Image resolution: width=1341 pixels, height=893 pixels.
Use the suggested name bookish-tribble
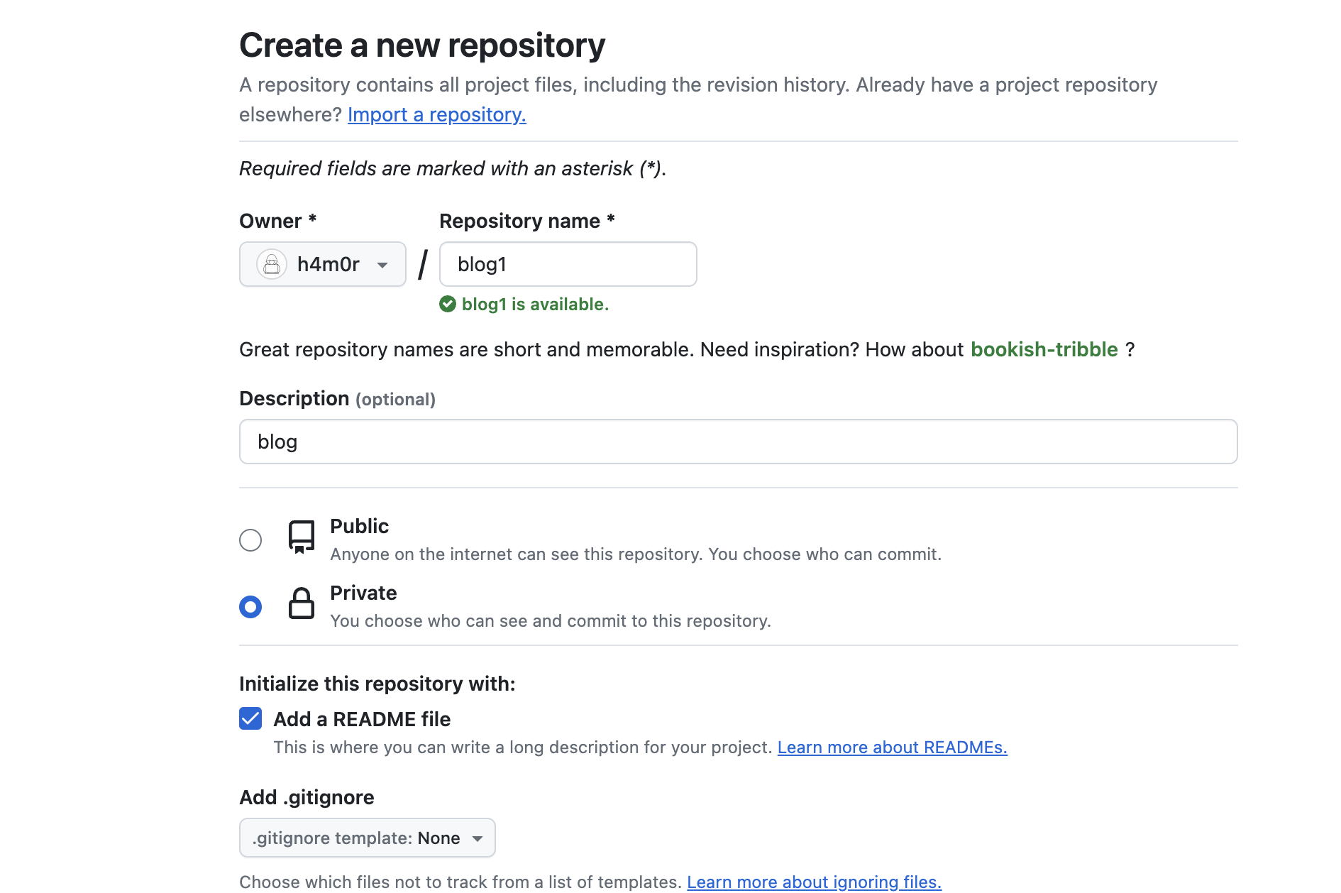click(1044, 349)
